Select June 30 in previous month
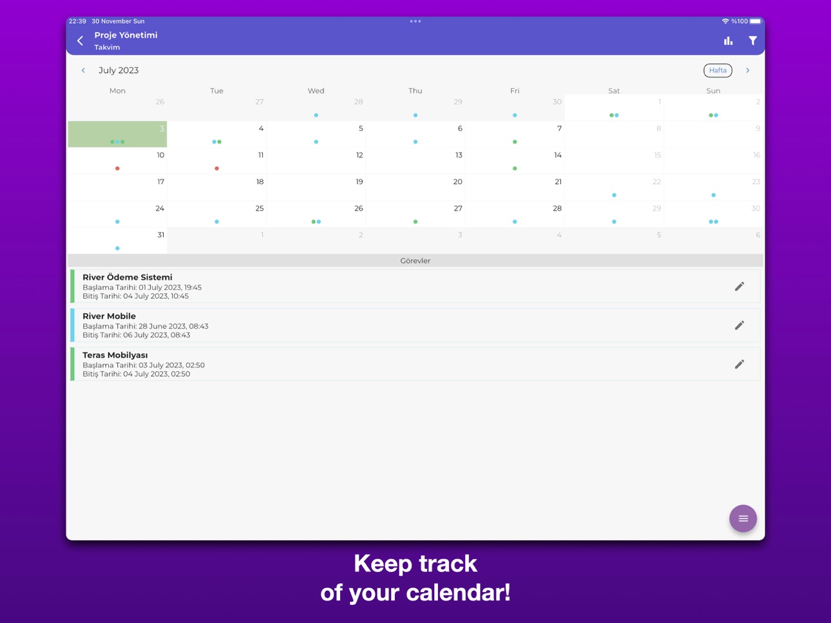This screenshot has width=831, height=623. 515,108
